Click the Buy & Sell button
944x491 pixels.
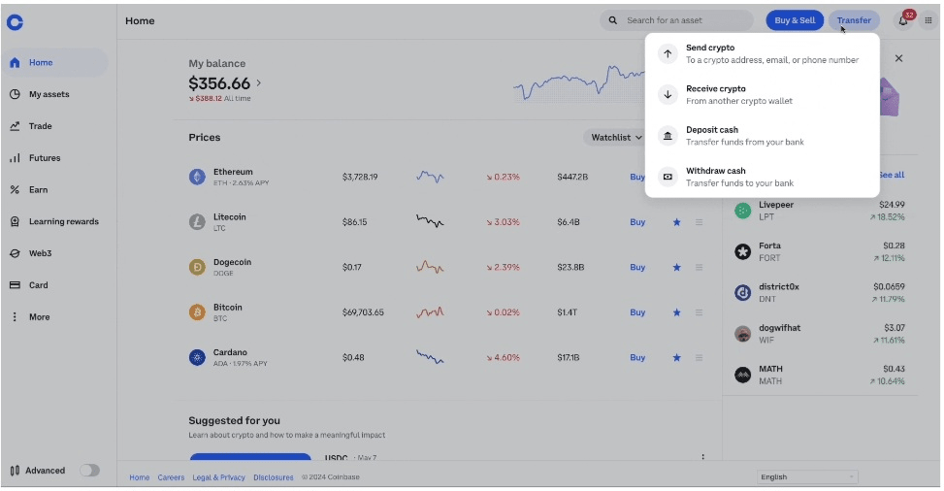point(795,20)
